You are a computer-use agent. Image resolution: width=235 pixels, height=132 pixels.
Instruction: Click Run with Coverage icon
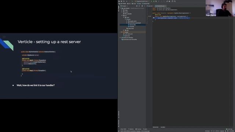point(156,1)
